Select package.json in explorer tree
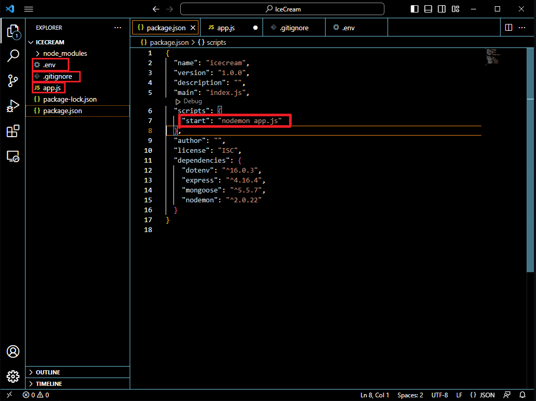 coord(78,111)
